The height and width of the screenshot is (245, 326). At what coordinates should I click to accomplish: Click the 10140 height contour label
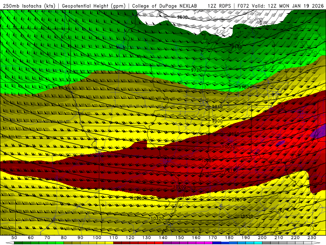(x=231, y=170)
